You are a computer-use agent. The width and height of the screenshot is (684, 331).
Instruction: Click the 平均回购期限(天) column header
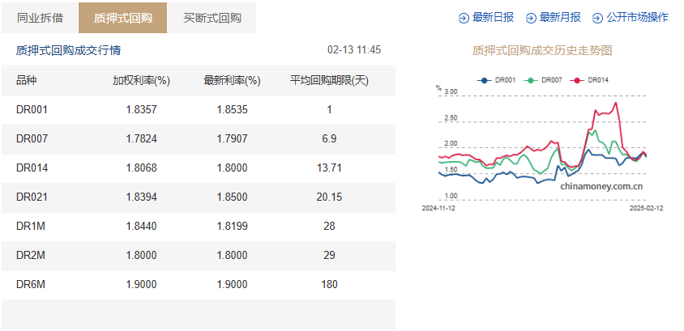[329, 80]
